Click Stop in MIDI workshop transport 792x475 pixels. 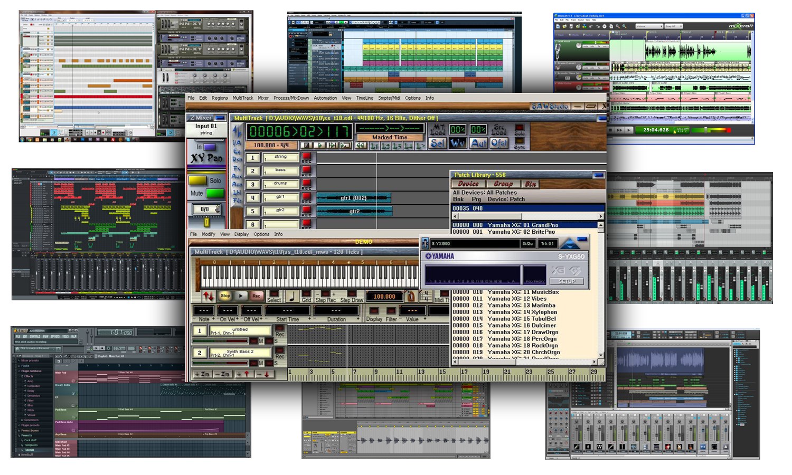pyautogui.click(x=225, y=296)
